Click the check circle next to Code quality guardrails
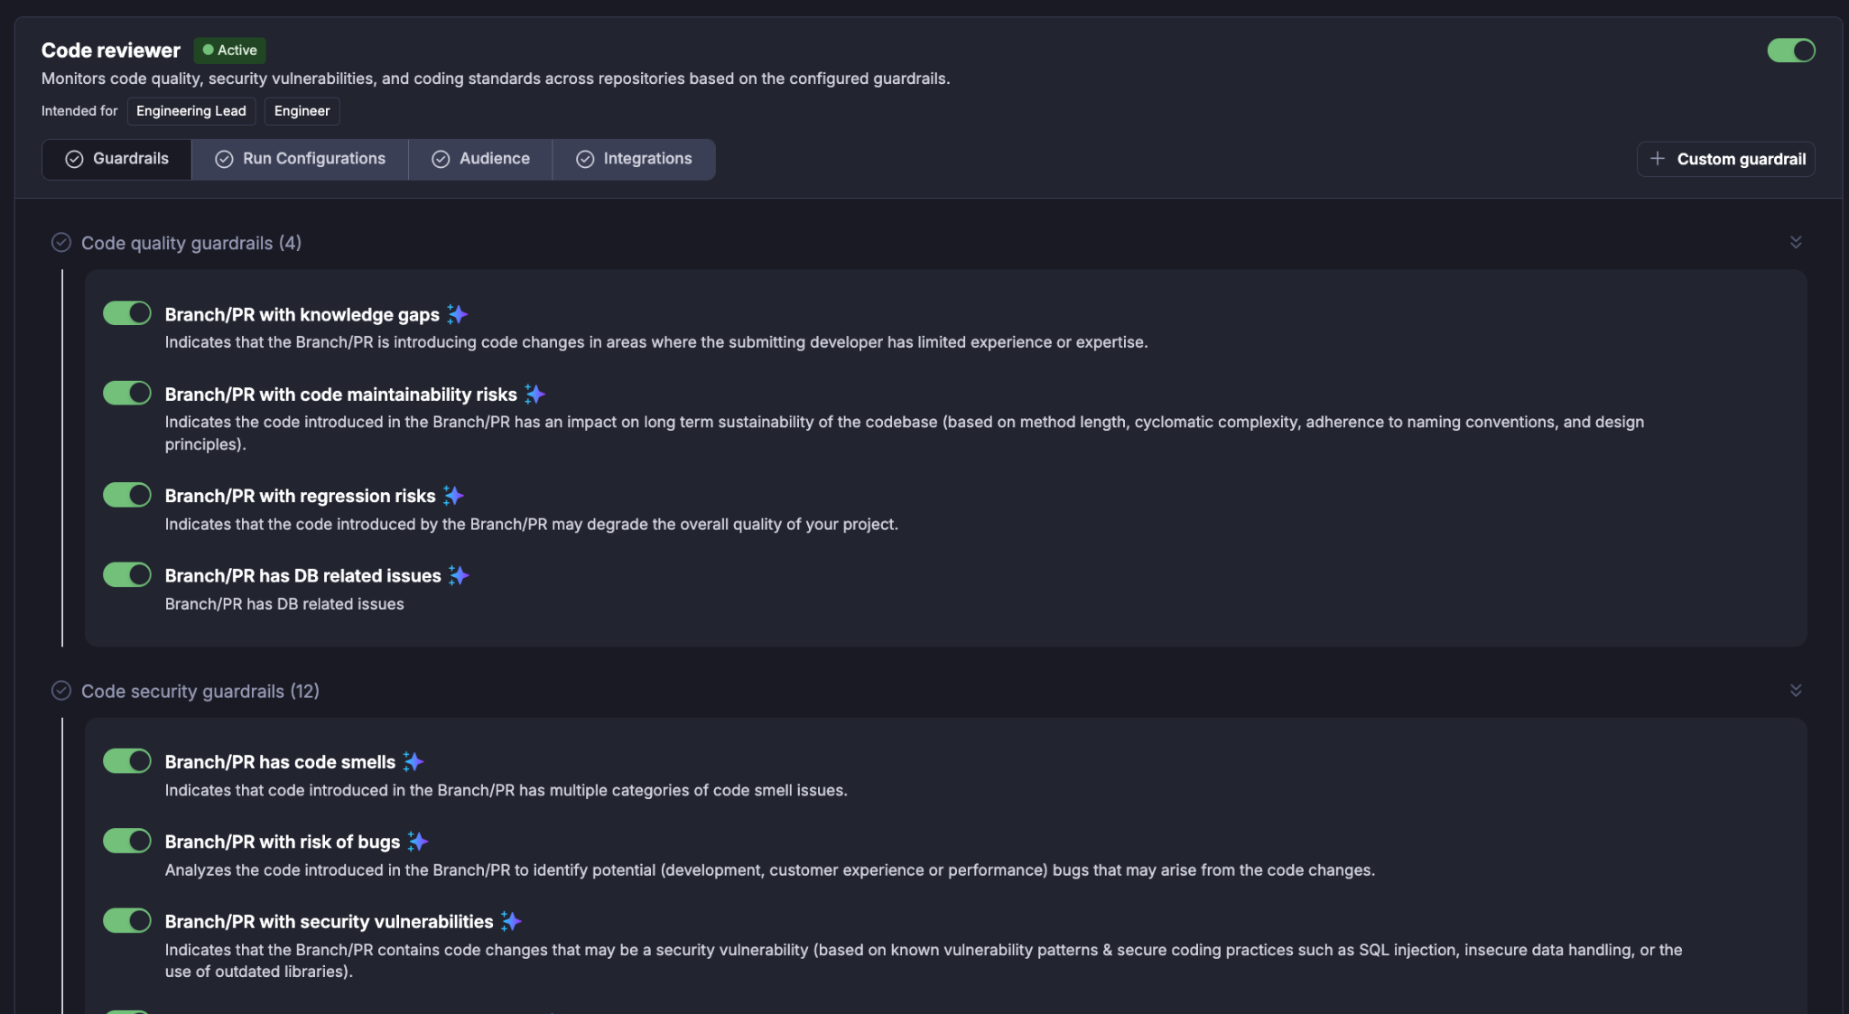This screenshot has height=1014, width=1849. (61, 242)
